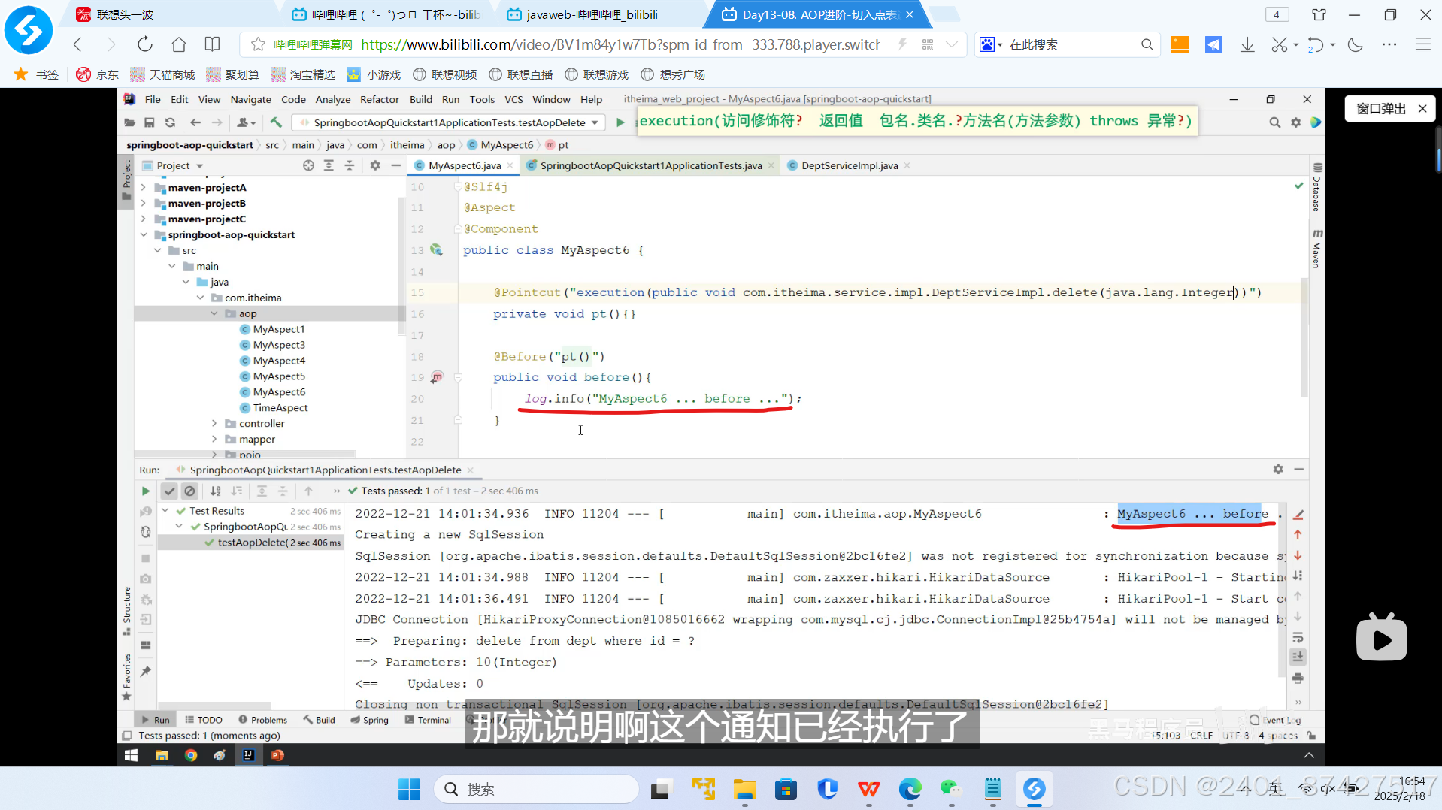This screenshot has width=1442, height=810.
Task: Rerun test with green play in Run panel
Action: [146, 491]
